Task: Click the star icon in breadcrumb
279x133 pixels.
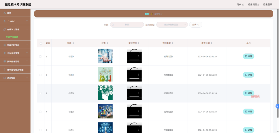Action: pos(152,14)
